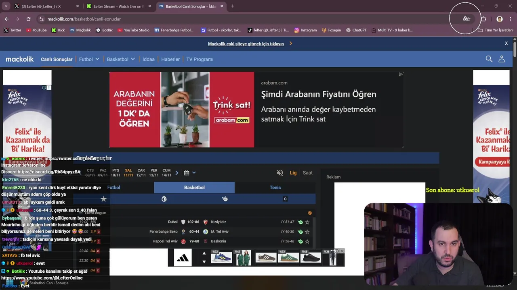Open the Instagram bookmark
517x290 pixels.
coord(305,30)
